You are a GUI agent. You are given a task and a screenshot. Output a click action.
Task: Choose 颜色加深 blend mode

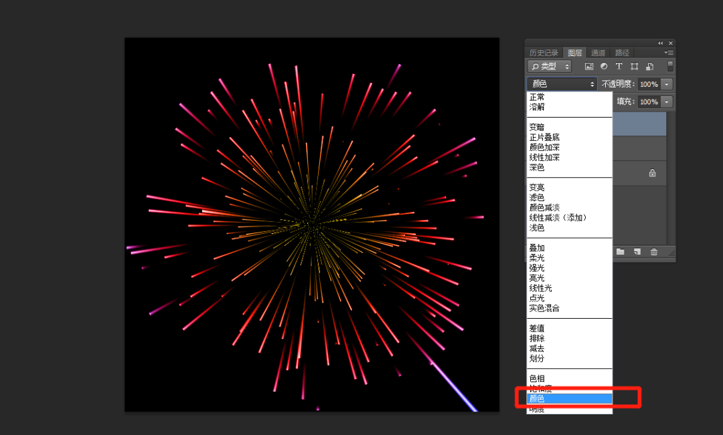570,147
